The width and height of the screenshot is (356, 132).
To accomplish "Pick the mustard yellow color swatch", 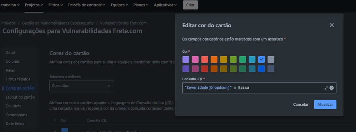I will 224,59.
